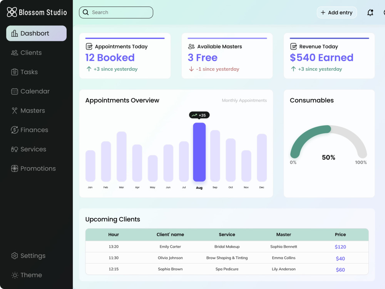
Task: Click the $60 price value
Action: (x=340, y=270)
